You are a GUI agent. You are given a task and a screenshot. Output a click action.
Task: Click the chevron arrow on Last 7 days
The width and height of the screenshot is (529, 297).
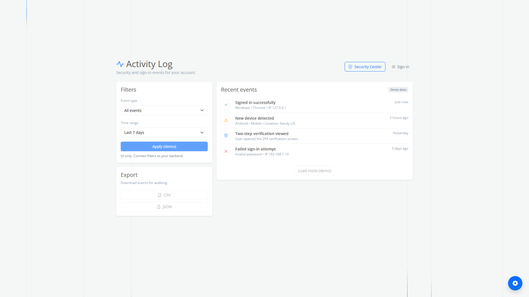click(202, 133)
